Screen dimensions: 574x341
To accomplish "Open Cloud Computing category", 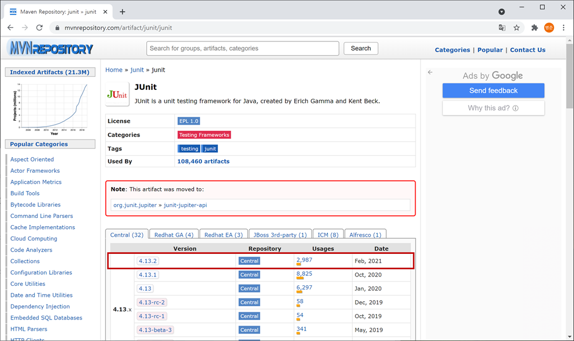I will [34, 238].
